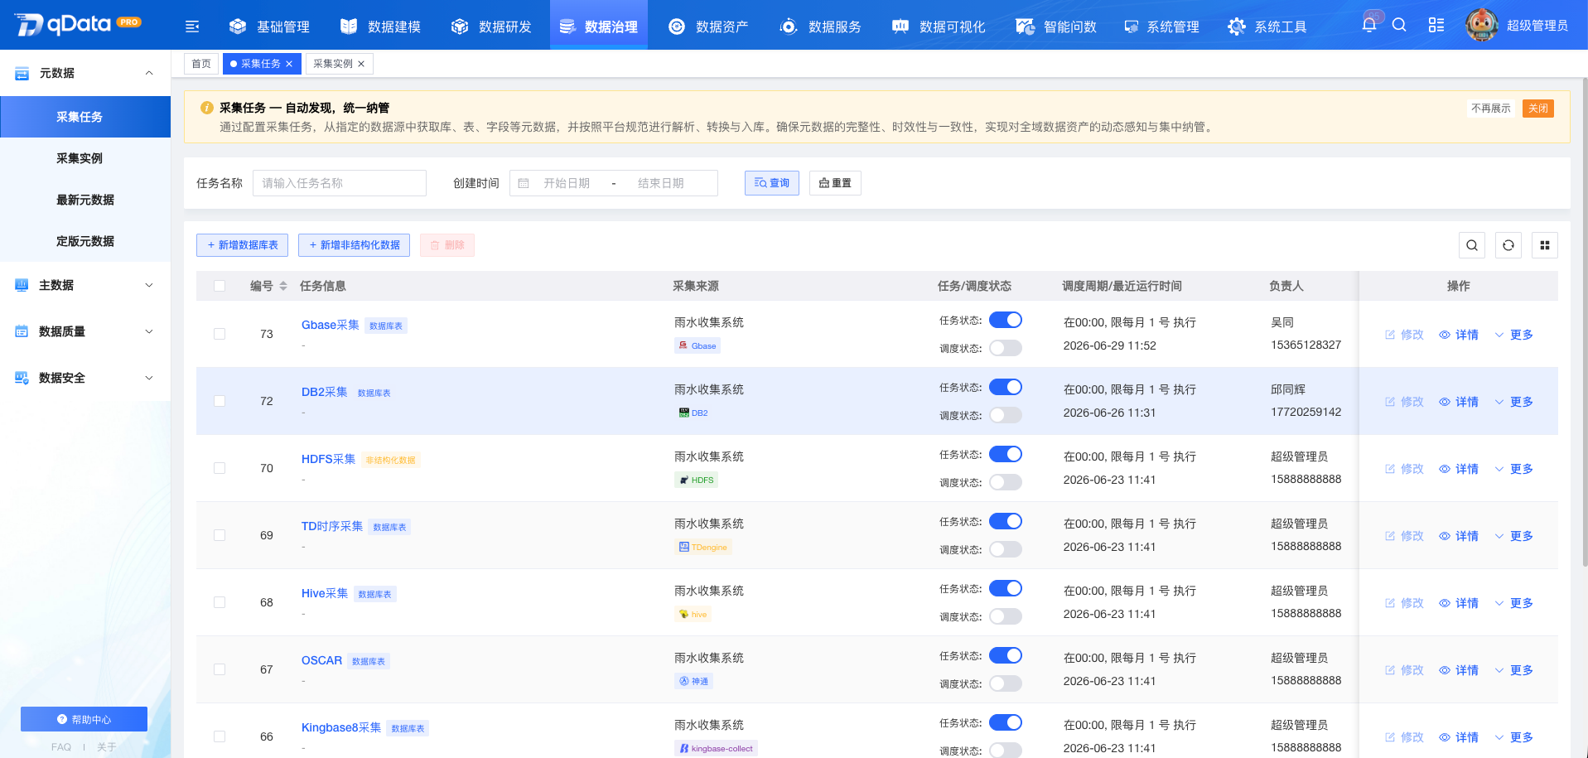View details of Gbase采集 task
Viewport: 1588px width, 758px height.
click(1459, 335)
